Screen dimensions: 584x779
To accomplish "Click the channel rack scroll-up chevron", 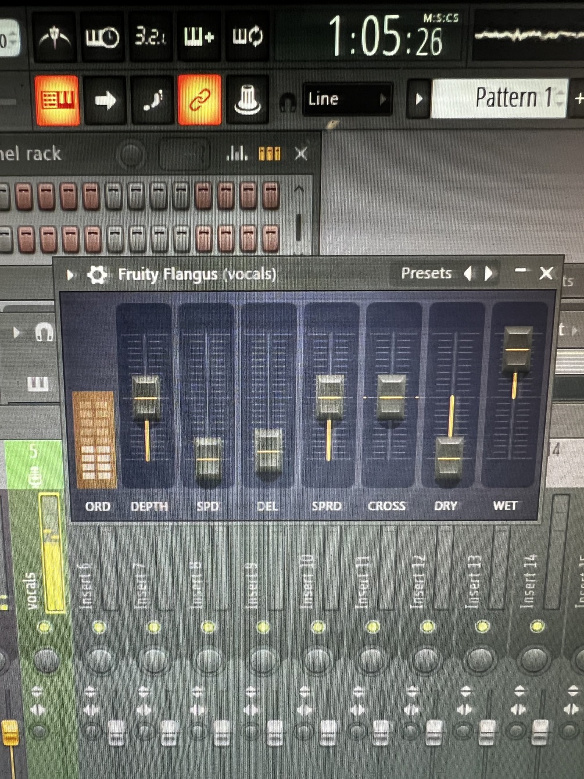I will (299, 189).
